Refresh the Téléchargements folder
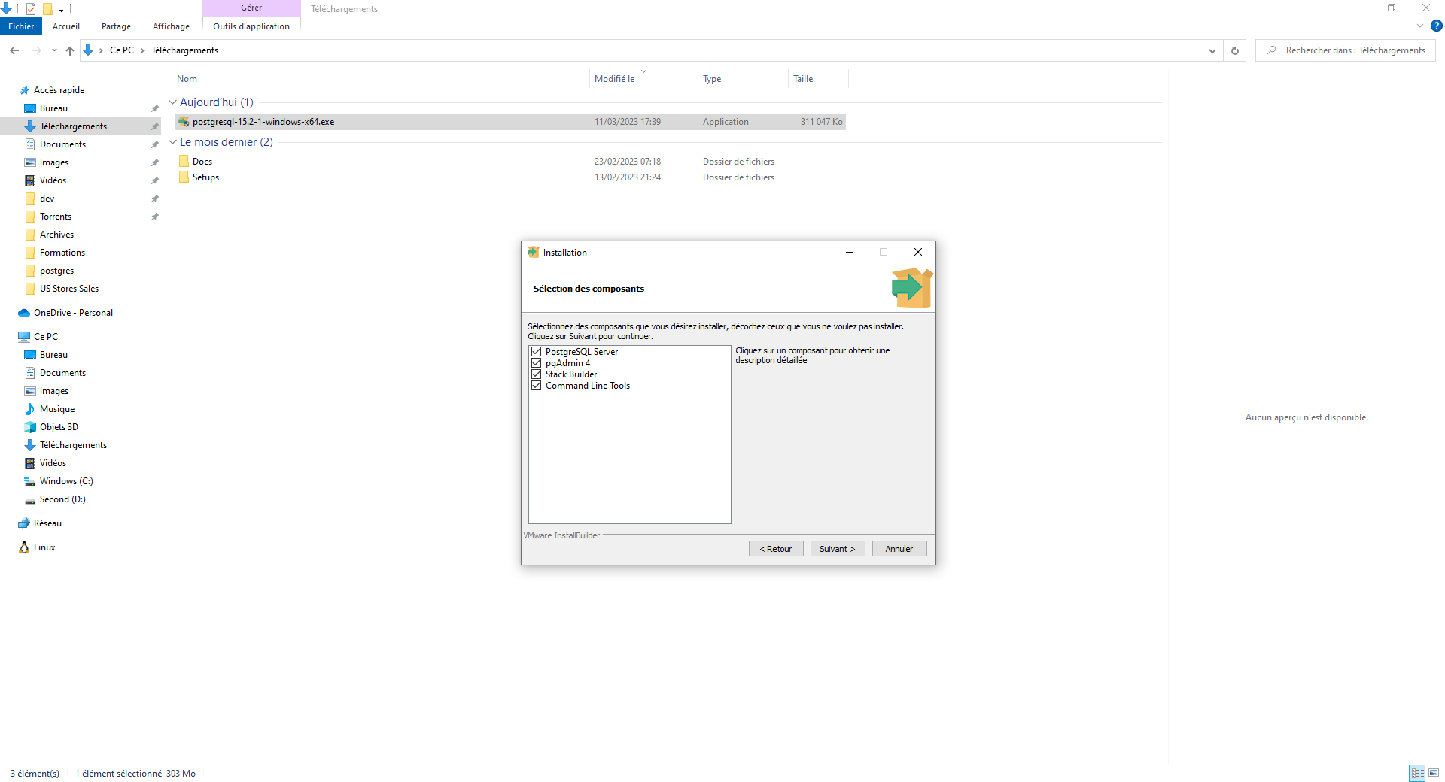The width and height of the screenshot is (1445, 782). point(1234,50)
